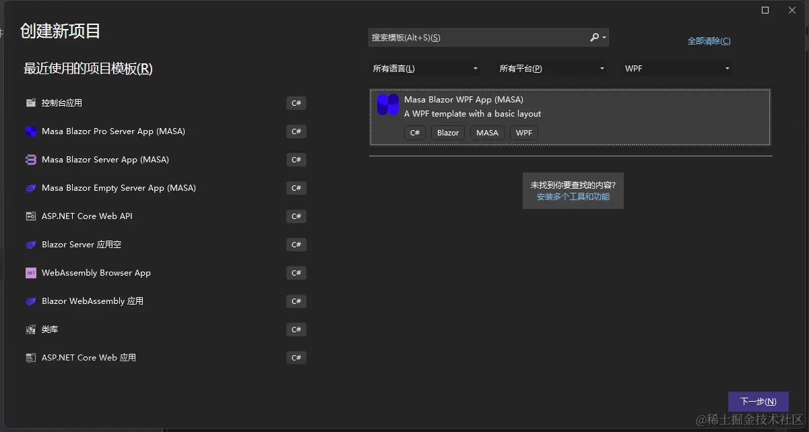Image resolution: width=809 pixels, height=432 pixels.
Task: Click the MASA tag on WPF template
Action: (487, 133)
